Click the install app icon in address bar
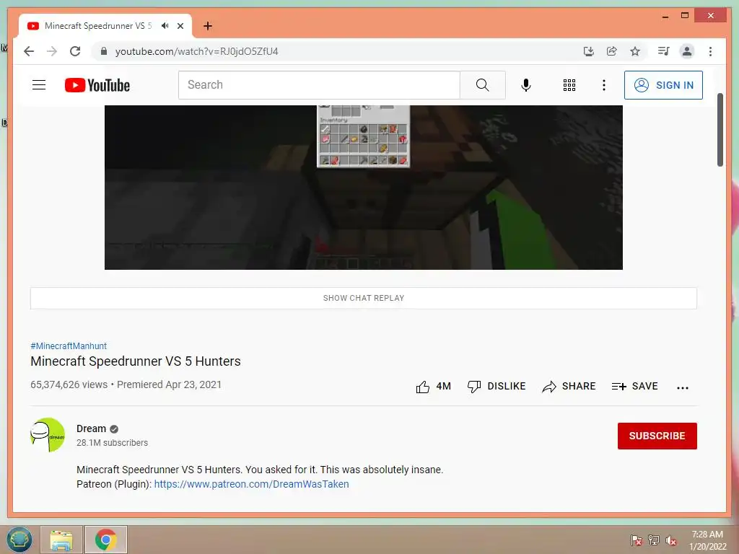Screen dimensions: 739x554 pos(589,51)
